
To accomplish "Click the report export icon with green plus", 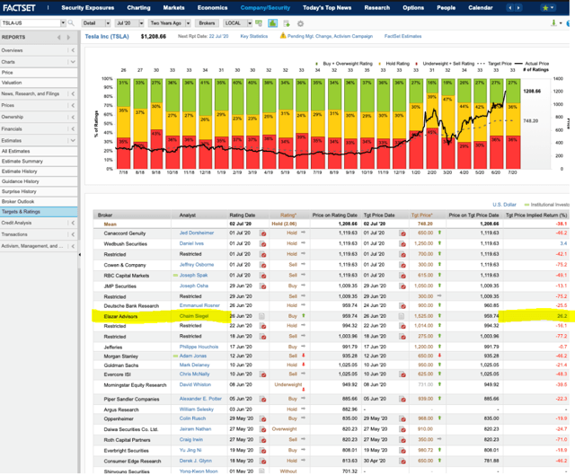I will (x=287, y=23).
